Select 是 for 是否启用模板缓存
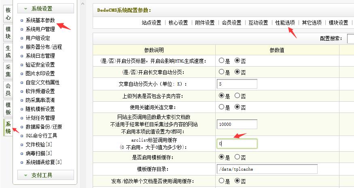Image resolution: width=354 pixels, height=188 pixels. pos(221,157)
